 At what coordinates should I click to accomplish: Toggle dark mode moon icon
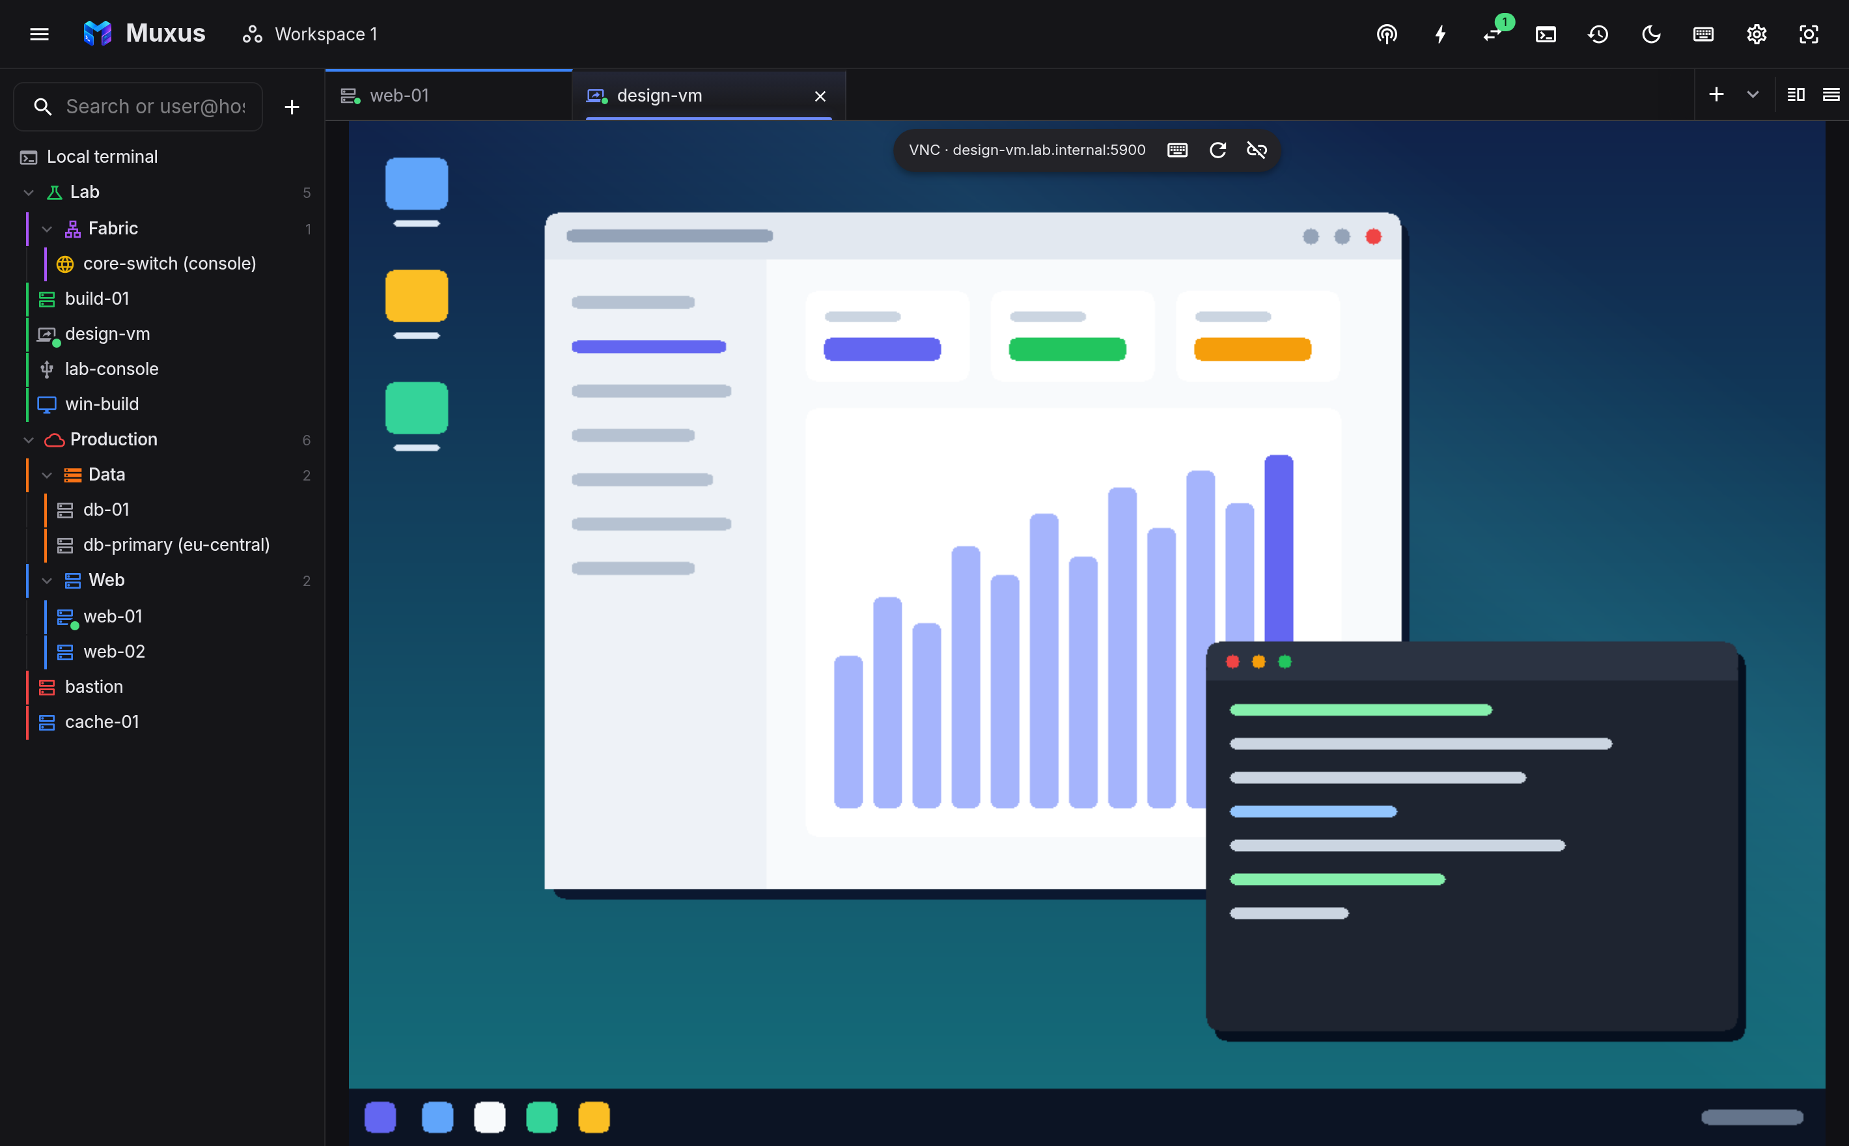pyautogui.click(x=1651, y=34)
